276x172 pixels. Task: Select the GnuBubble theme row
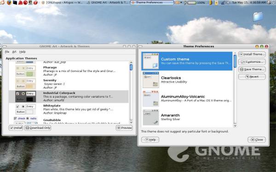[69, 120]
